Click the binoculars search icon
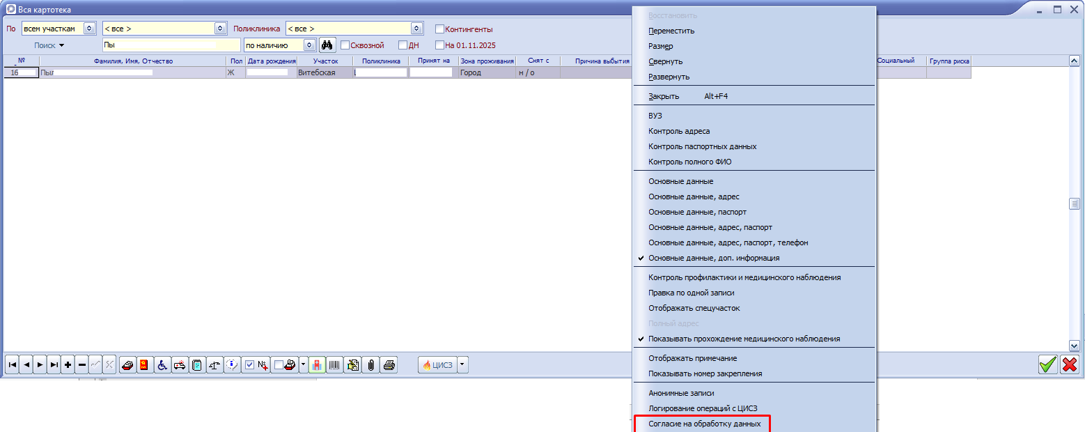The image size is (1085, 432). pos(327,45)
